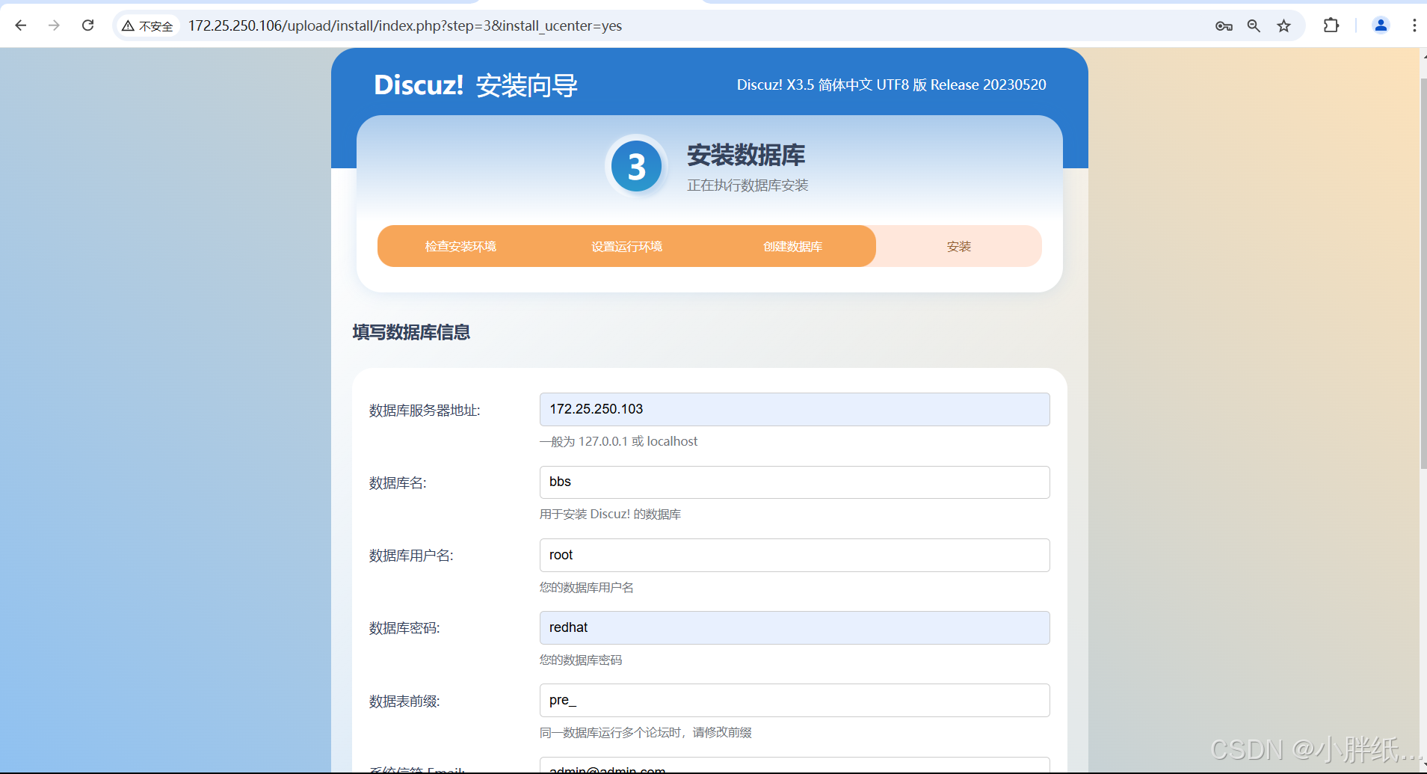1427x774 pixels.
Task: Click the browser forward arrow
Action: pyautogui.click(x=54, y=25)
